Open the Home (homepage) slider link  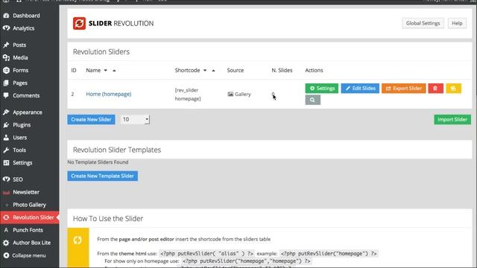pyautogui.click(x=109, y=95)
